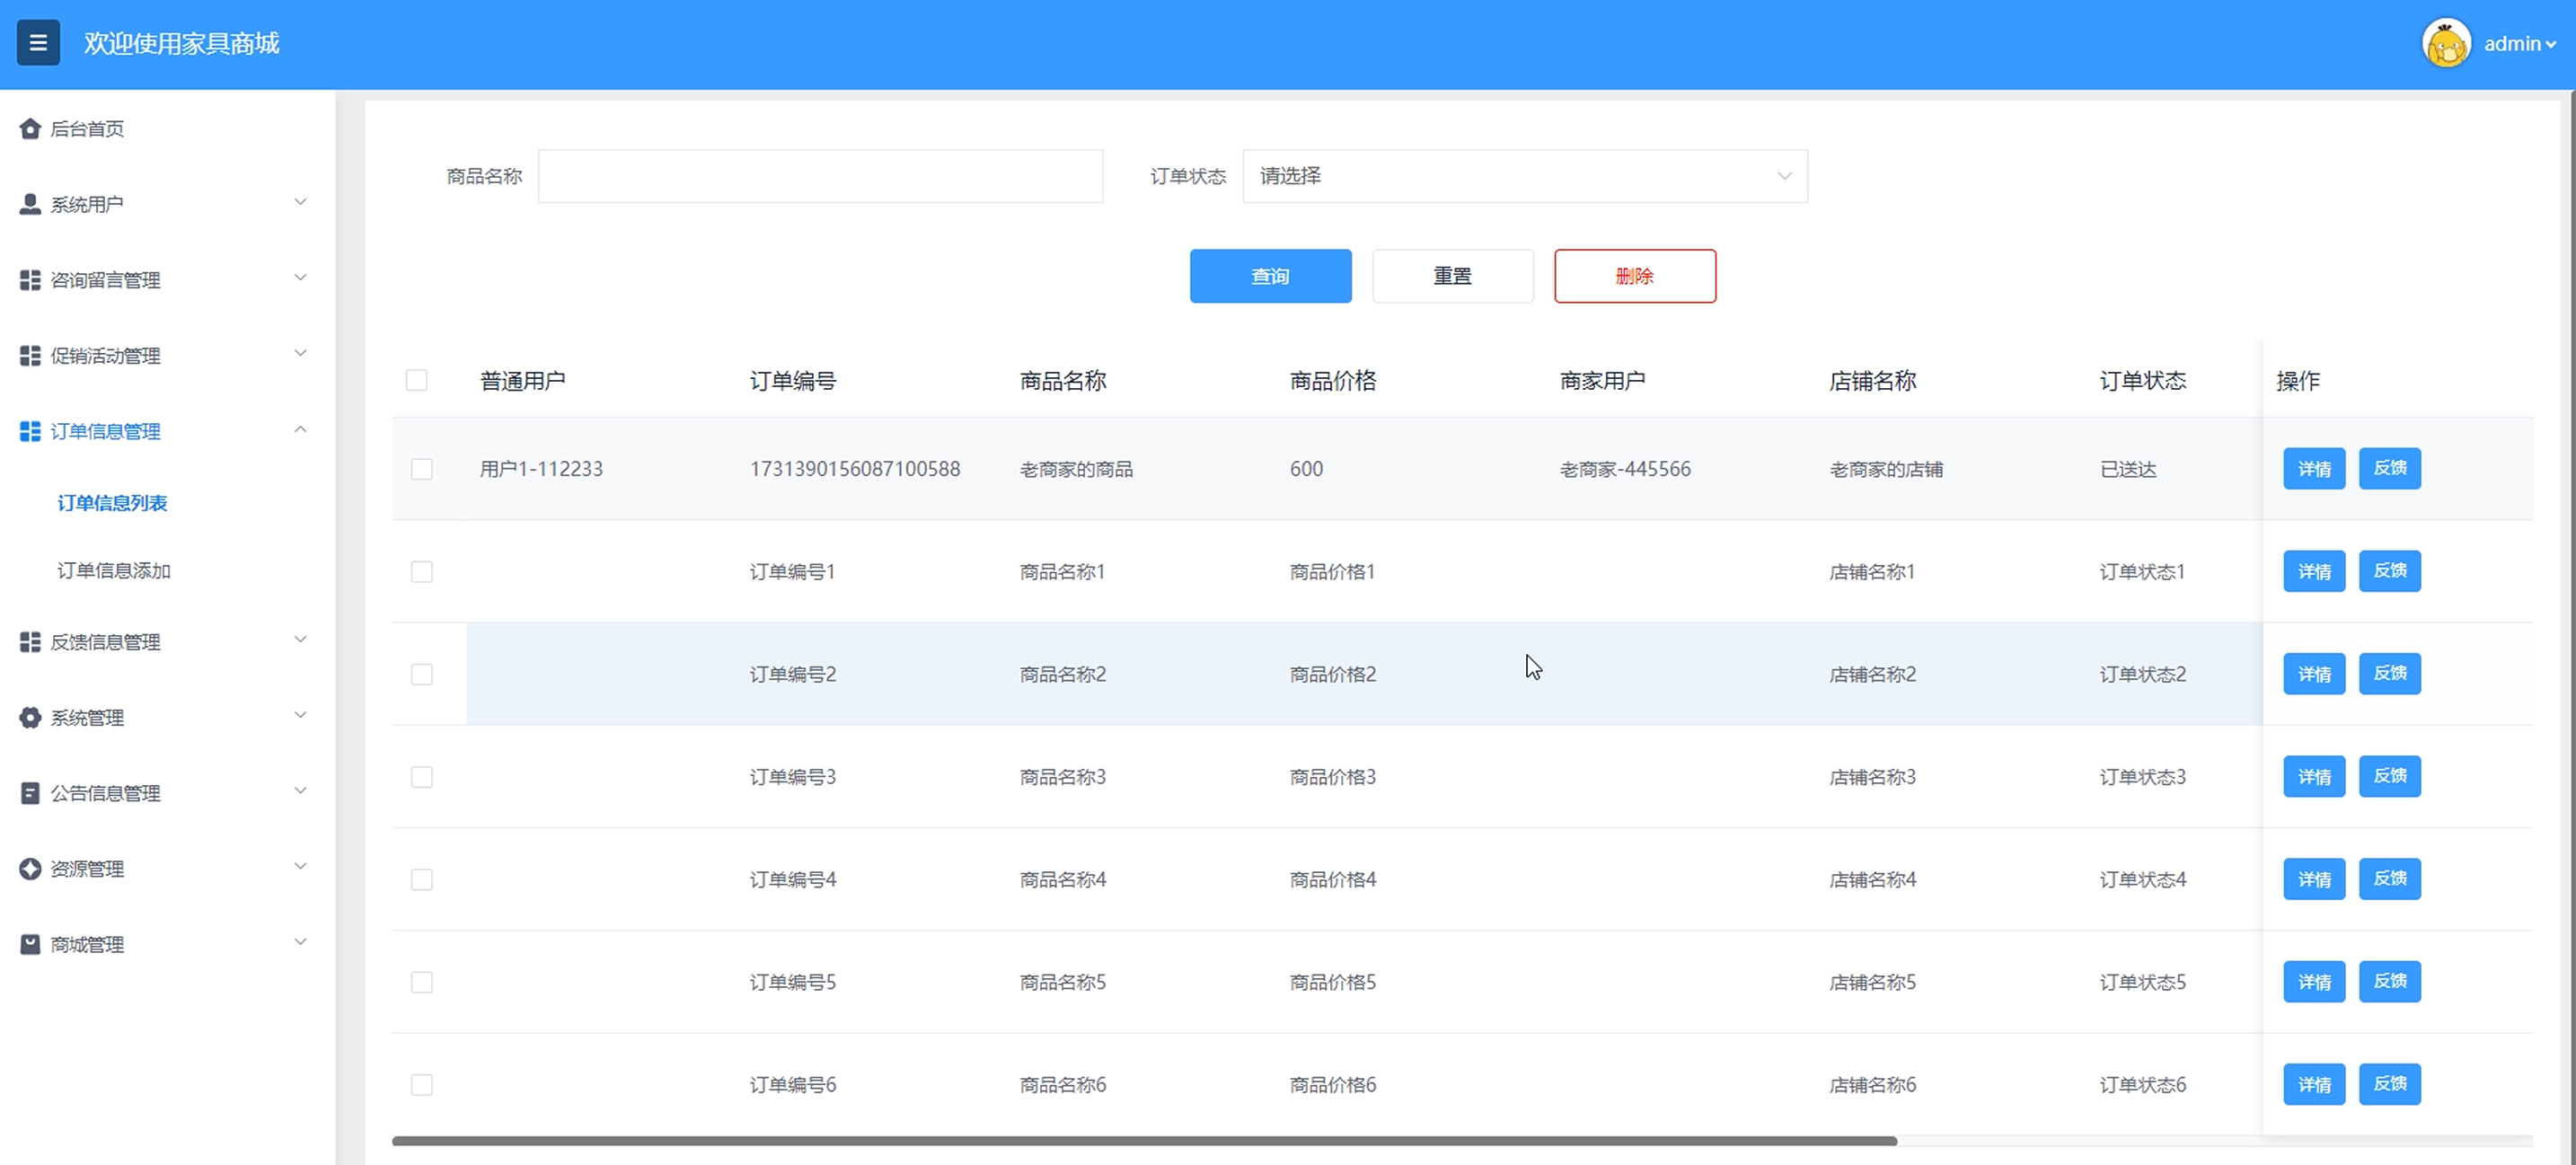
Task: Click the icon beside 公告信息管理
Action: tap(30, 793)
